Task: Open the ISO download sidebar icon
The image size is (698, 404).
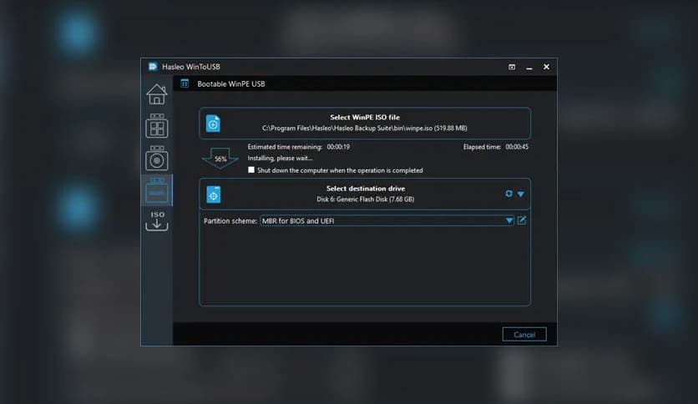Action: pos(157,220)
